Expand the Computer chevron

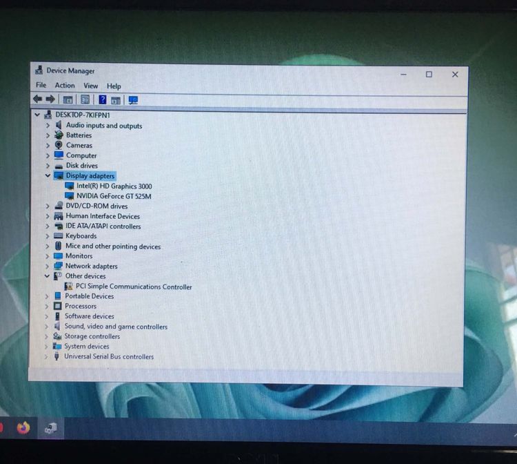(48, 155)
